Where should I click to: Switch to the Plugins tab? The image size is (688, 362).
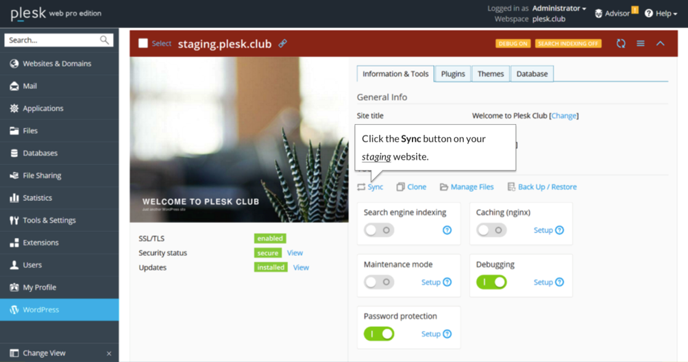pyautogui.click(x=453, y=74)
